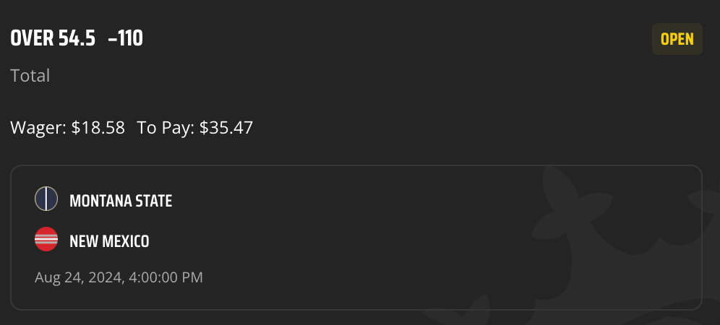Screen dimensions: 720x325
Task: Click the Wager label text
Action: (38, 128)
